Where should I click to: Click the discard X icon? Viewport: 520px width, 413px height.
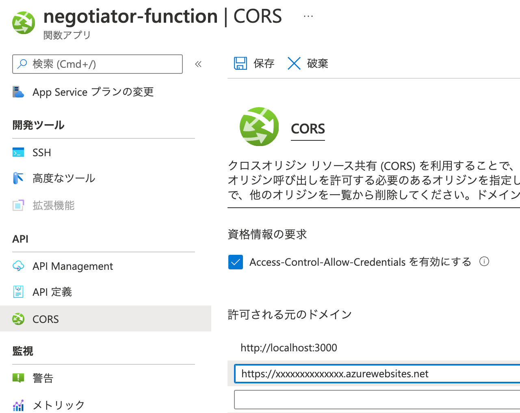tap(294, 63)
